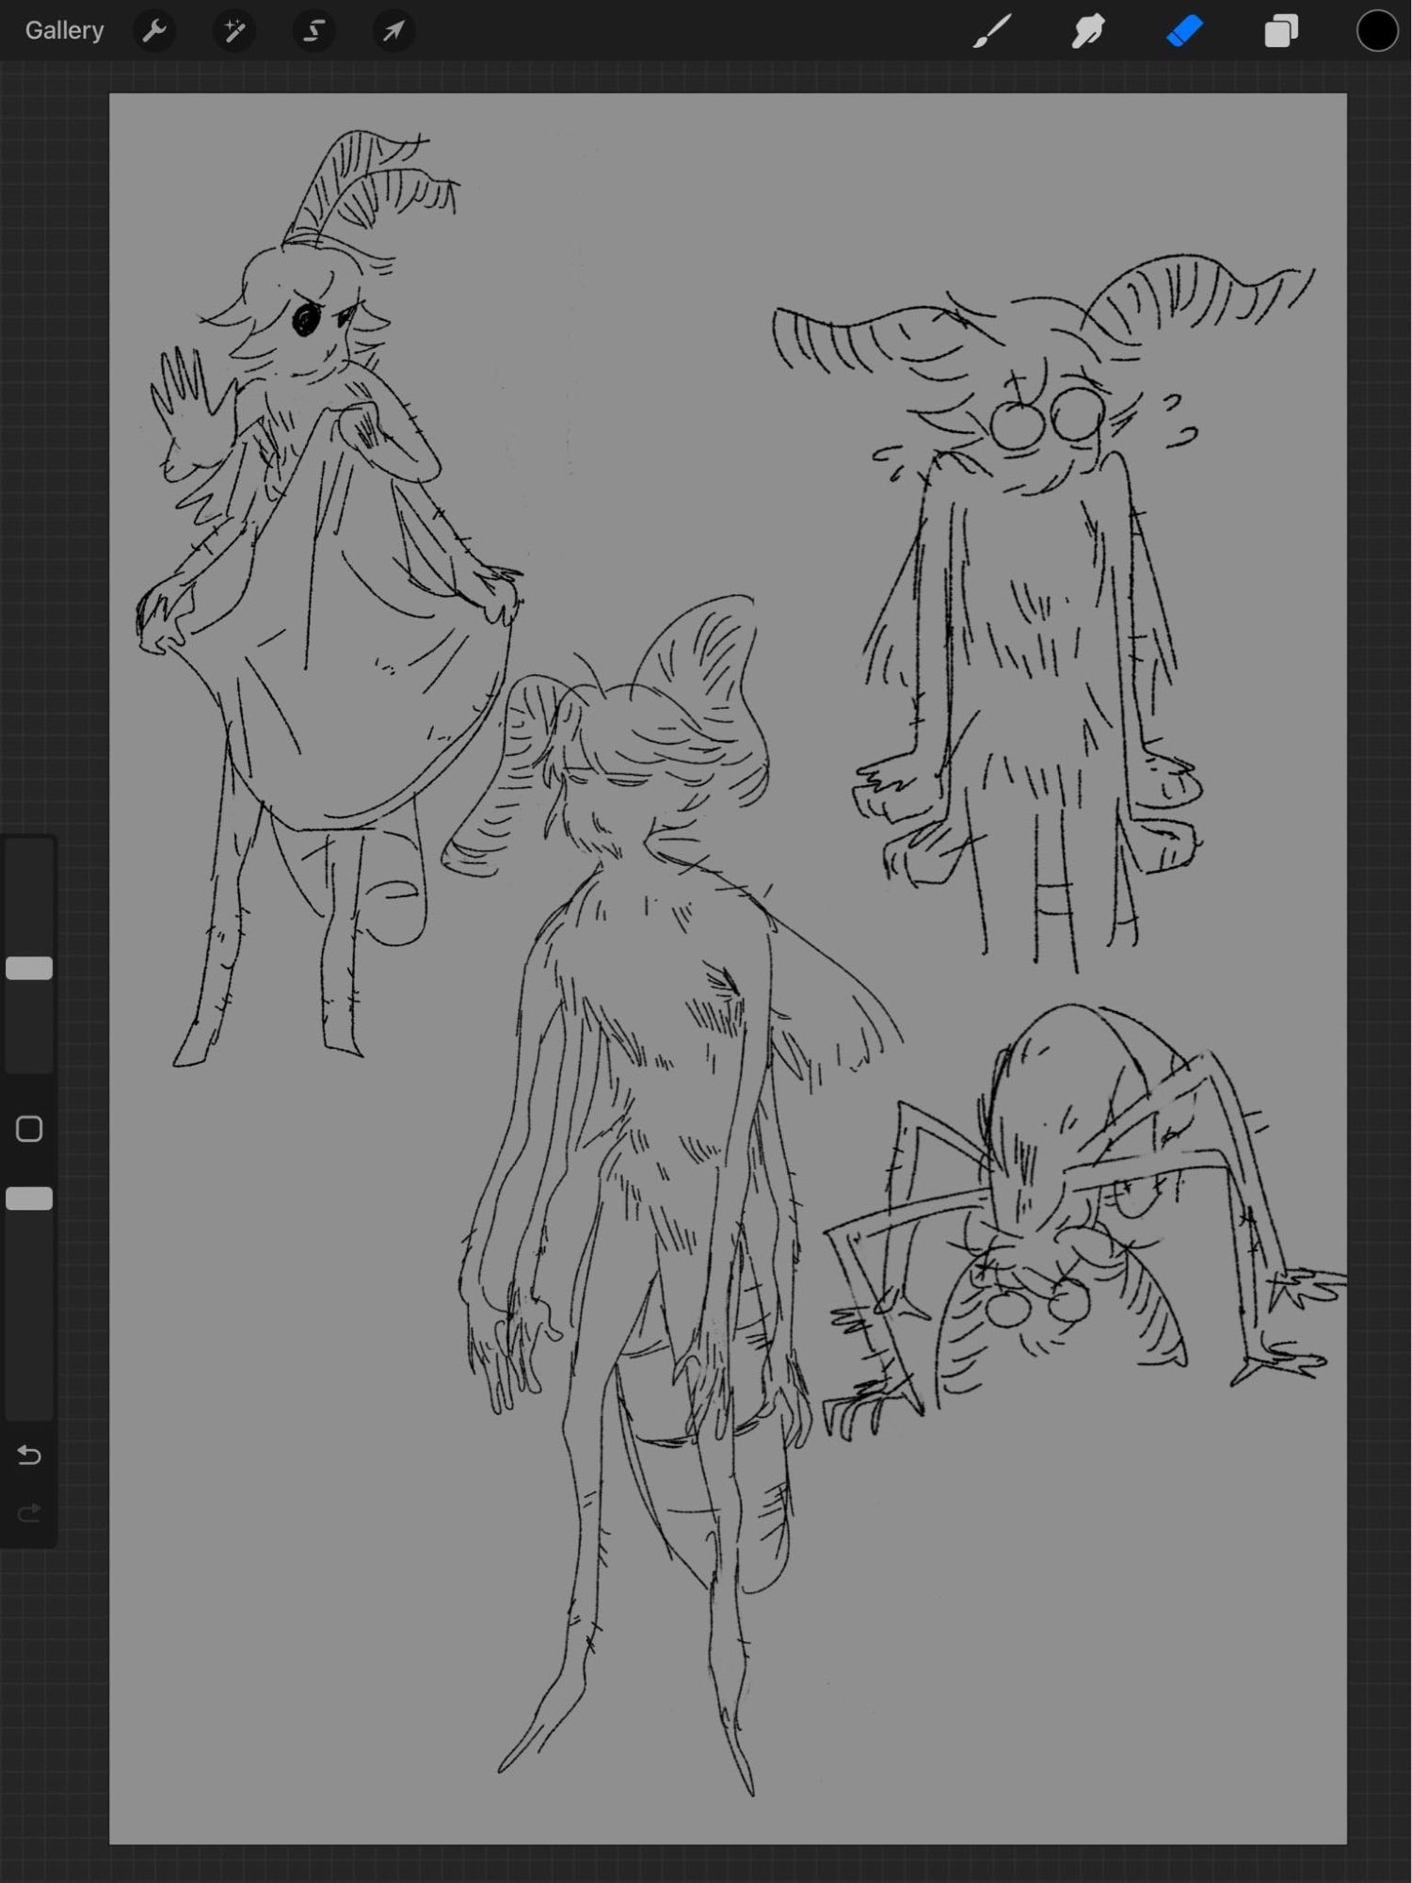
Task: Redo the last undone stroke
Action: 29,1513
